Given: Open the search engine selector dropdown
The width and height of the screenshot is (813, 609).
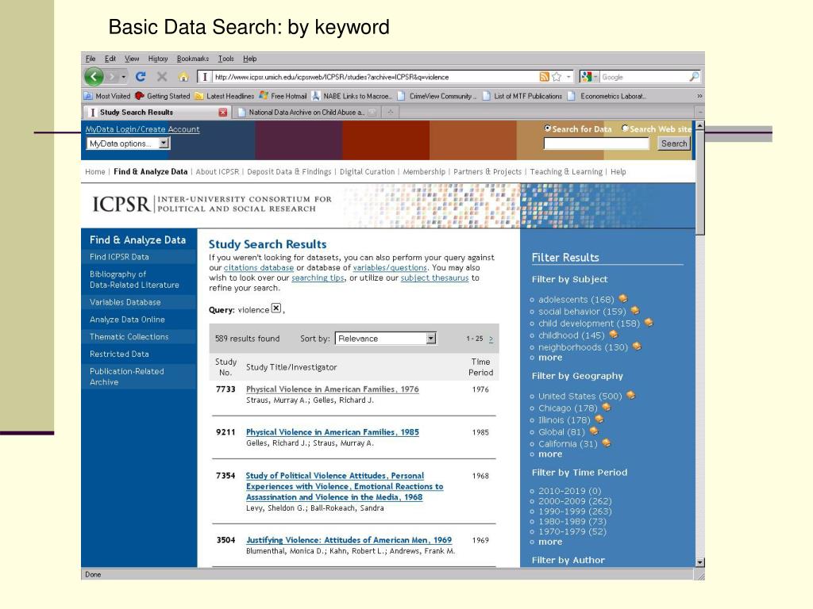Looking at the screenshot, I should [x=589, y=77].
